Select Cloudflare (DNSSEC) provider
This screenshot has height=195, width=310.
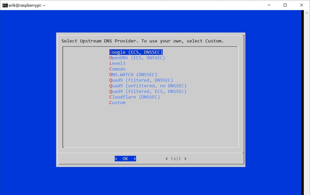click(x=134, y=97)
